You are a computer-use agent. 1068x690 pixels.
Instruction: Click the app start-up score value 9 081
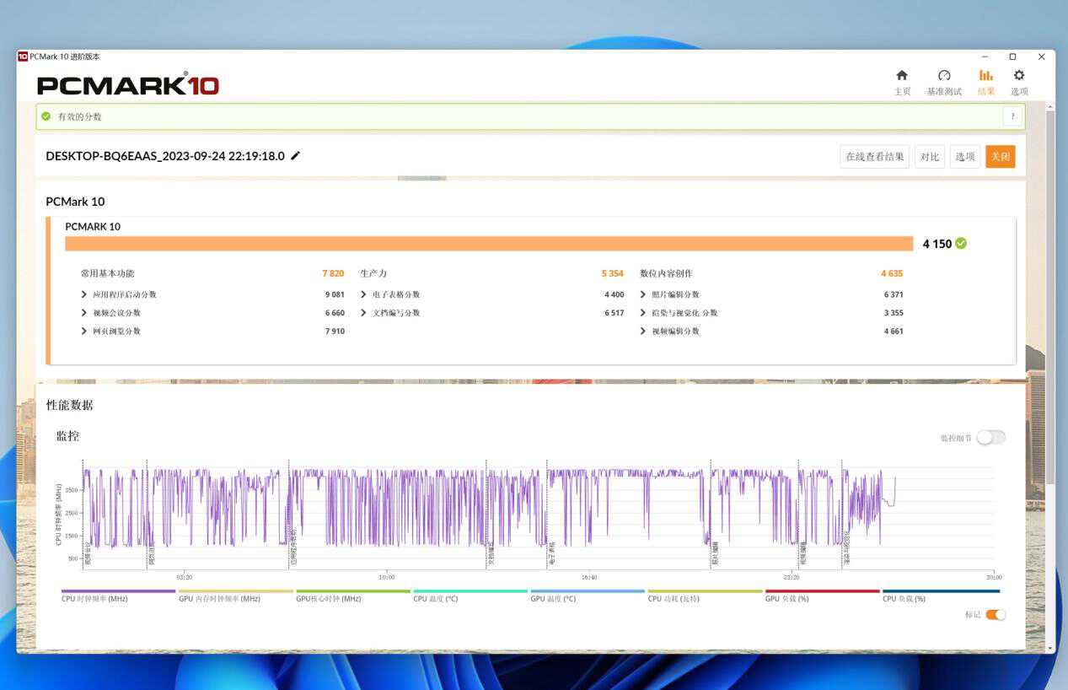click(x=335, y=294)
